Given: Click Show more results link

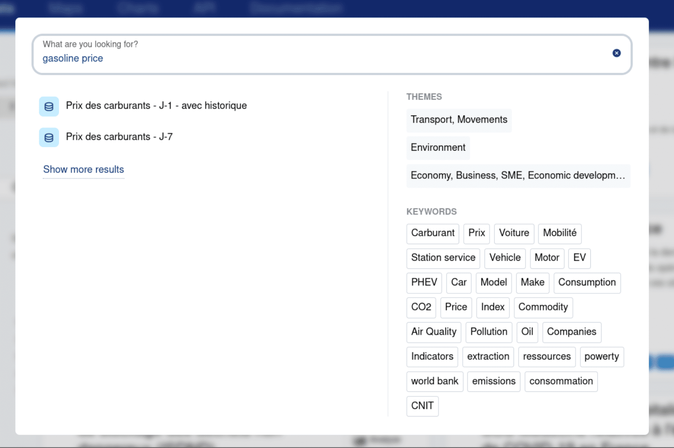Looking at the screenshot, I should (84, 169).
